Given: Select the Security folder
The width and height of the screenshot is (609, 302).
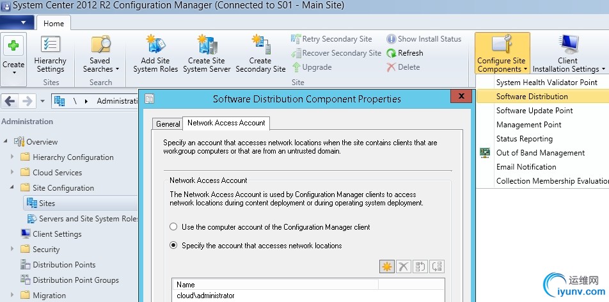Looking at the screenshot, I should [x=40, y=249].
